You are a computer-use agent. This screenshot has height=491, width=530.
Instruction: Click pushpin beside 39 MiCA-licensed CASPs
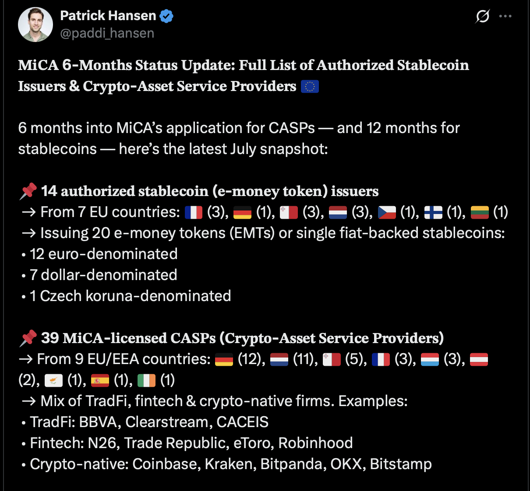[x=28, y=338]
